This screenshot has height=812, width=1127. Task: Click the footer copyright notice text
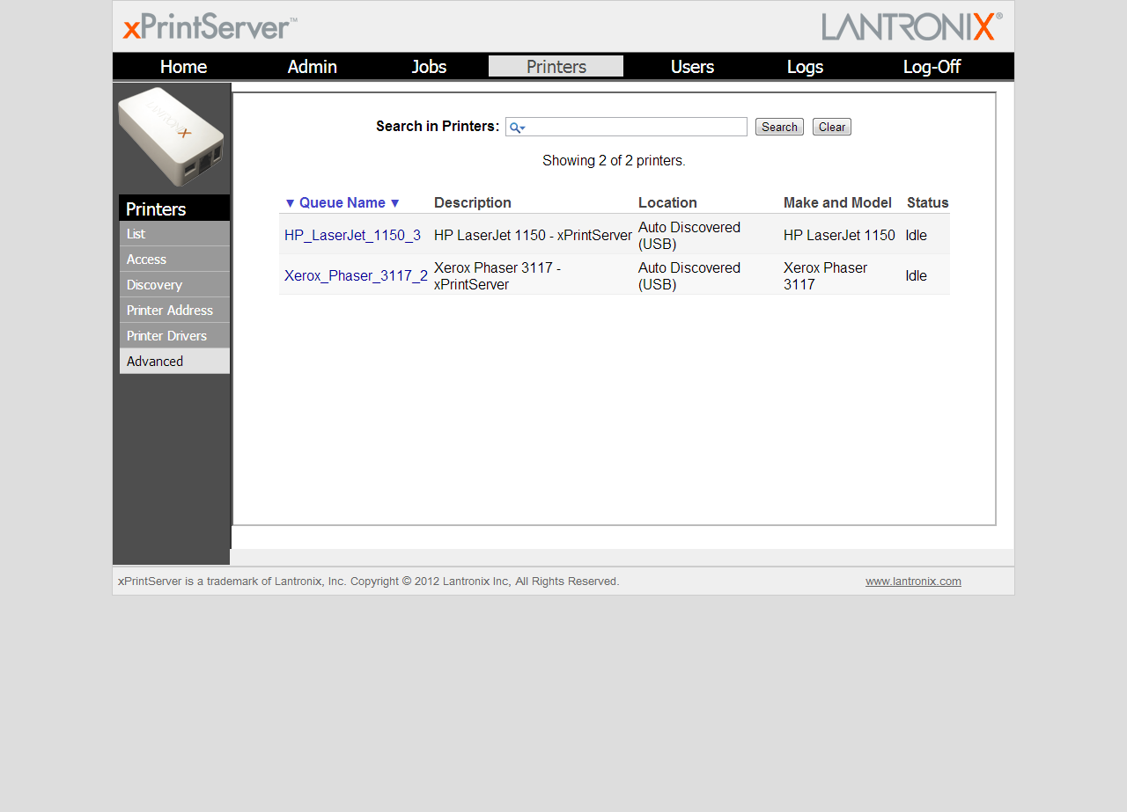tap(369, 582)
